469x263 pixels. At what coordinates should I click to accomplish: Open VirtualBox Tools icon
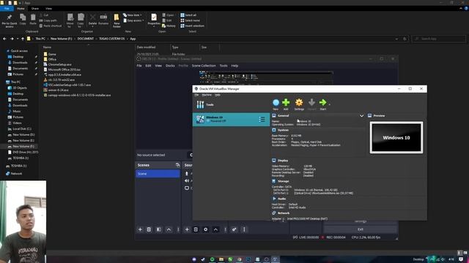[x=200, y=104]
